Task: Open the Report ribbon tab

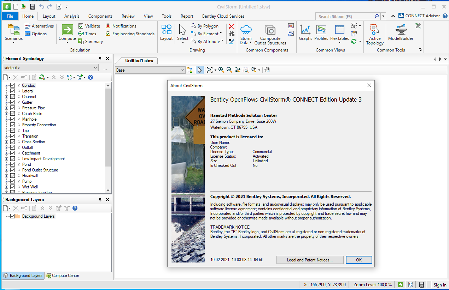Action: coord(187,16)
